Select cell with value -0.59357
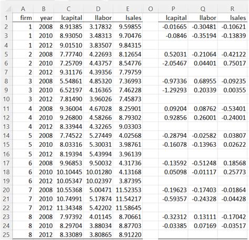 coord(173,199)
